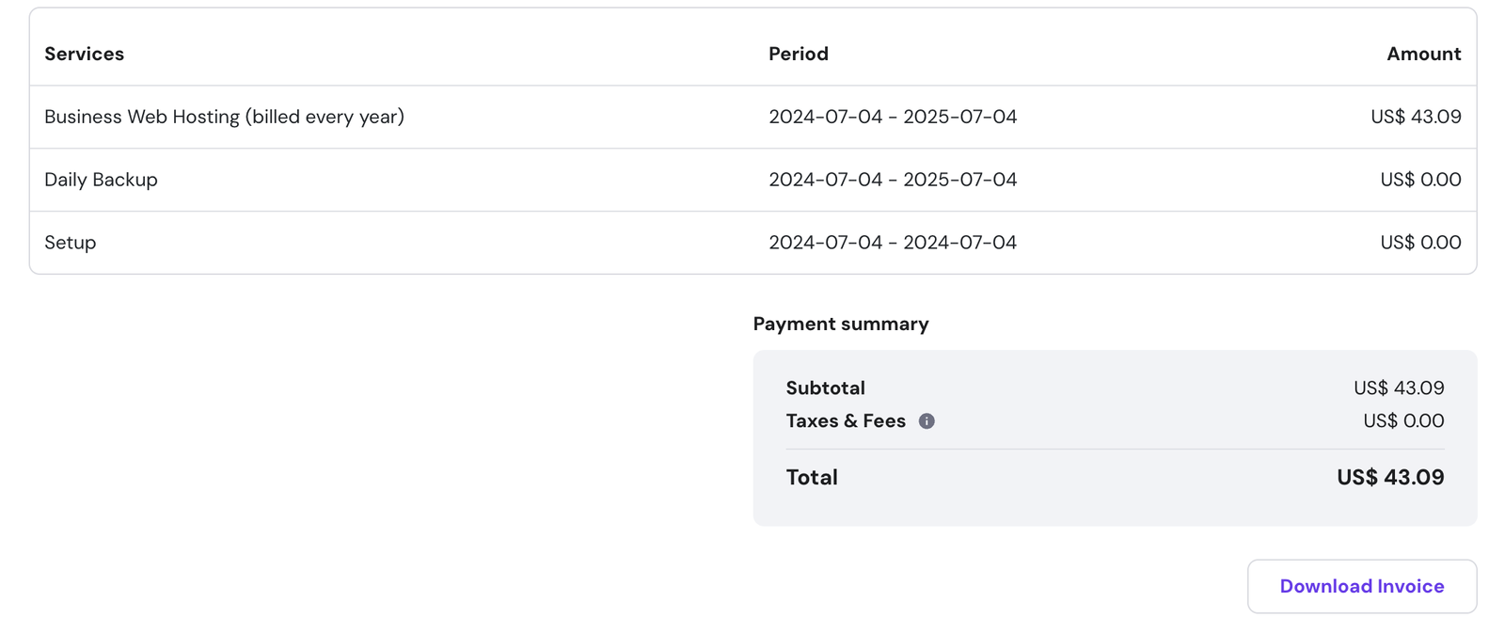Viewport: 1505px width, 633px height.
Task: Select the Business Web Hosting service name
Action: pyautogui.click(x=224, y=117)
